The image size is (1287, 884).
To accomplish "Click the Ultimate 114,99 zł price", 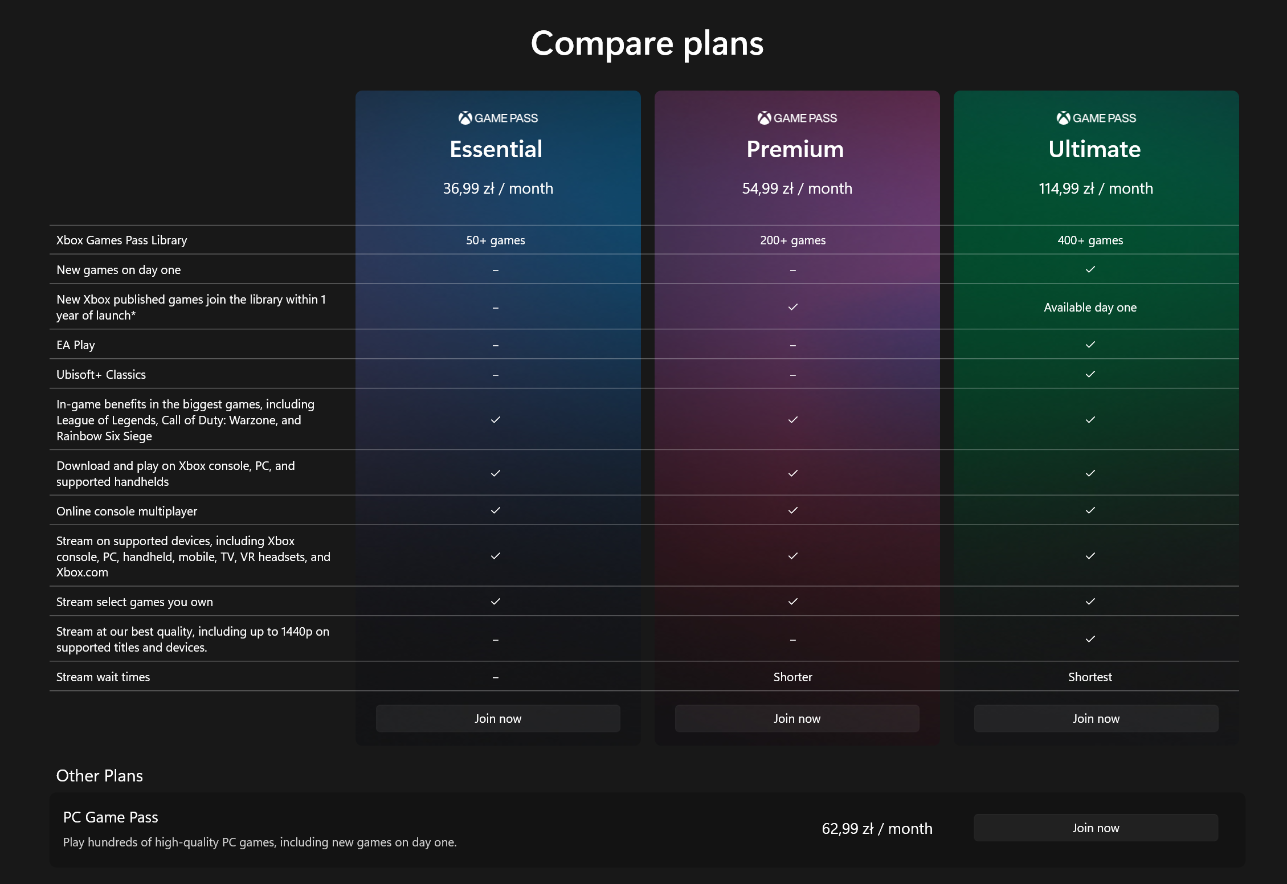I will [1095, 189].
